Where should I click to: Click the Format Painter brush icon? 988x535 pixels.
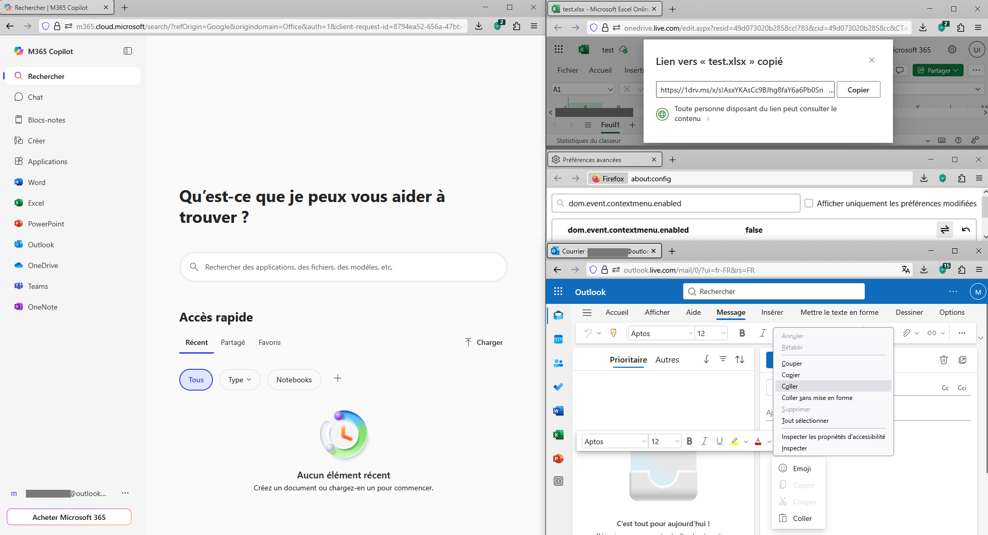pyautogui.click(x=613, y=333)
